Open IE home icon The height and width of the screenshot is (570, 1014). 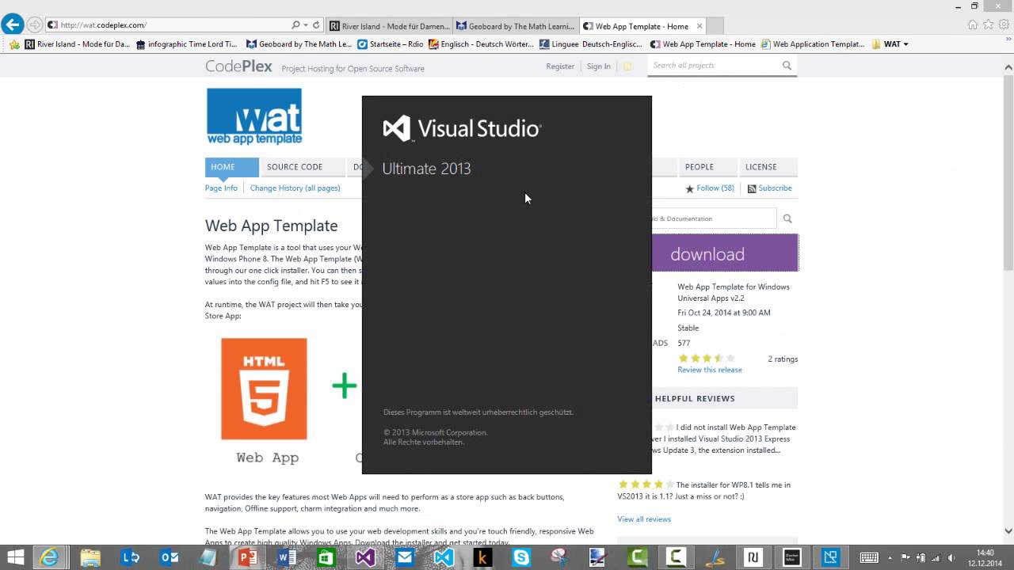point(973,25)
